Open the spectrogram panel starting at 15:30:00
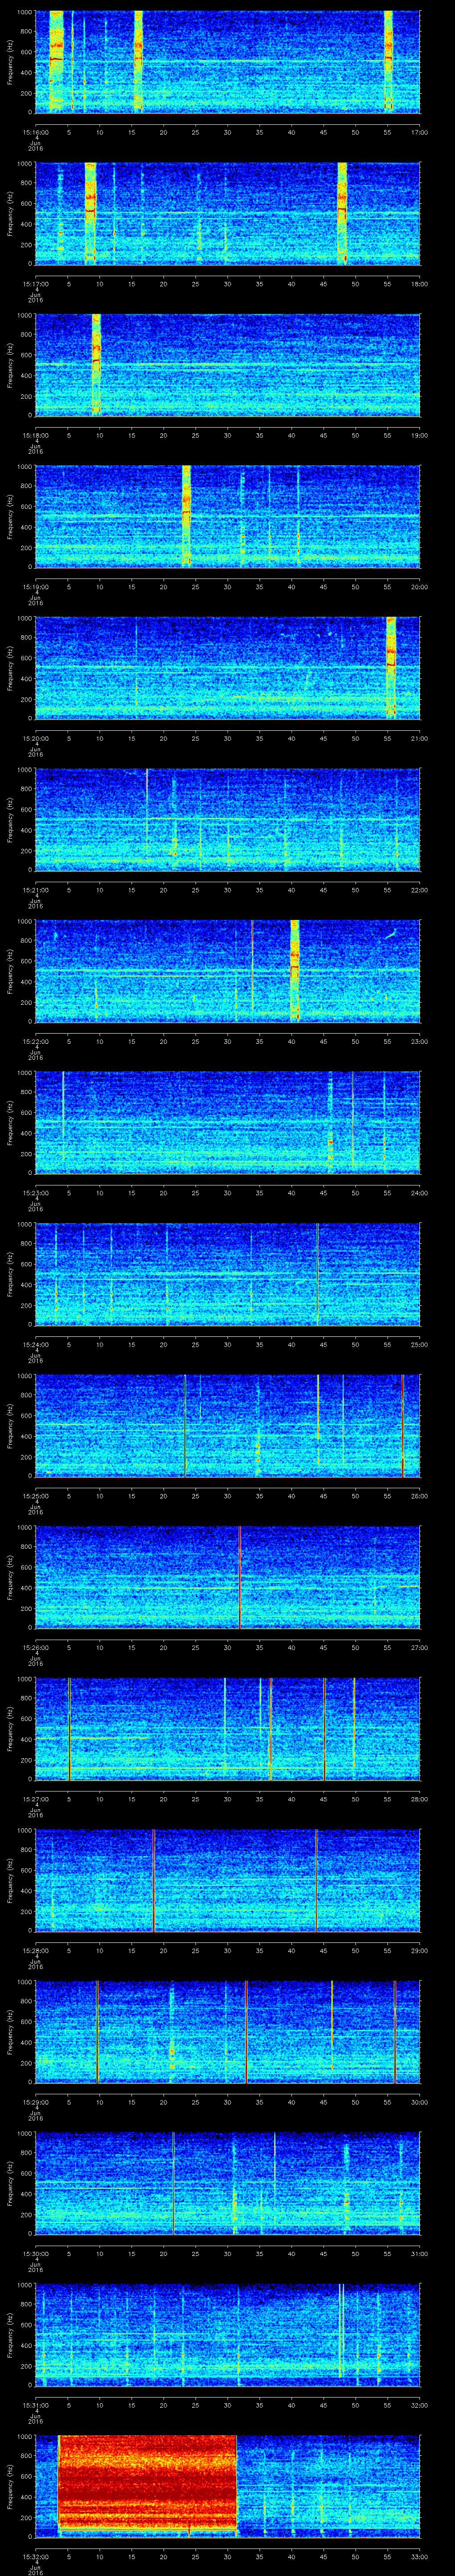455x2576 pixels. click(228, 2183)
